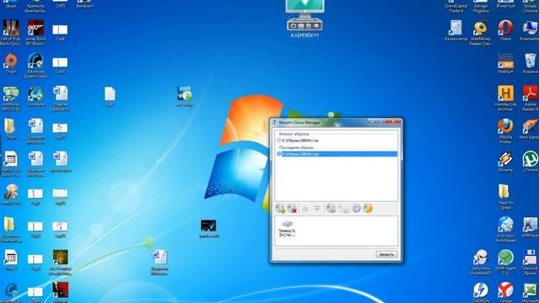Open Hamster Lite Archiver shortcut

point(505,98)
